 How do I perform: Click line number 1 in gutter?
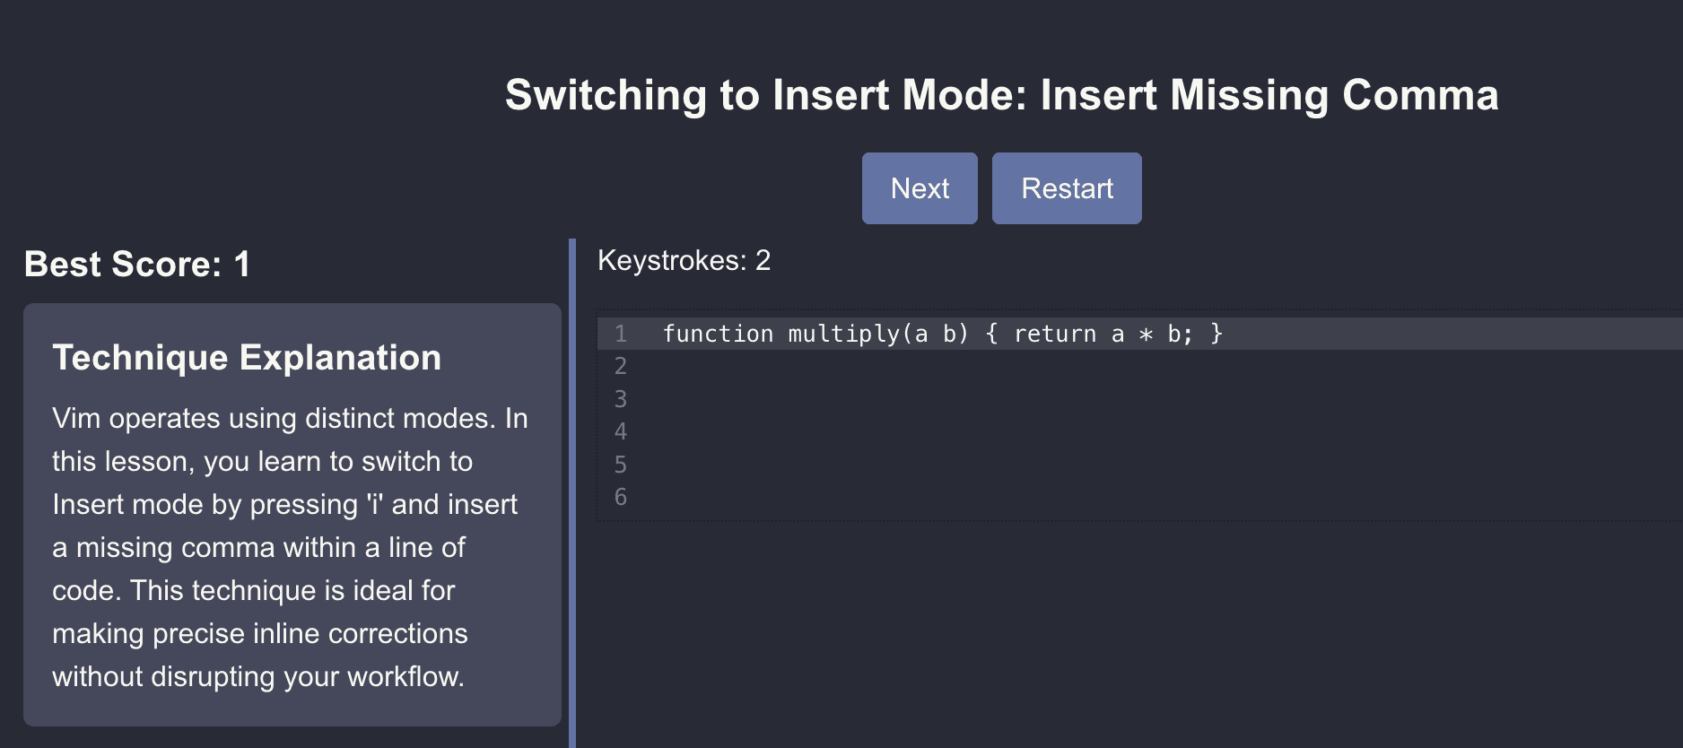tap(620, 334)
